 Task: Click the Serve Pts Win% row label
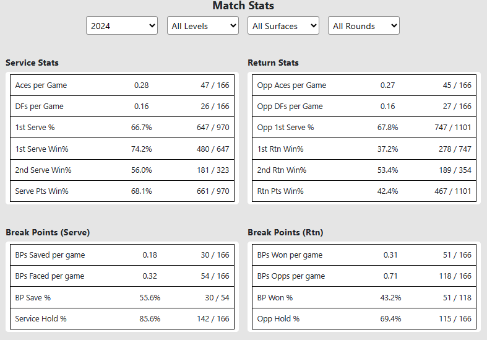pos(41,191)
